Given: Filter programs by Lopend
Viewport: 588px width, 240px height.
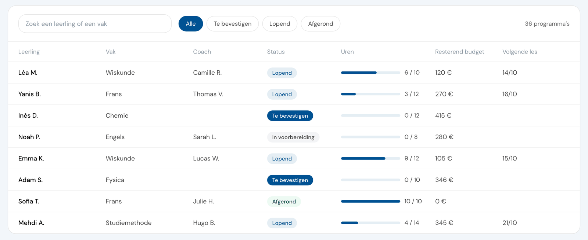Looking at the screenshot, I should (280, 24).
